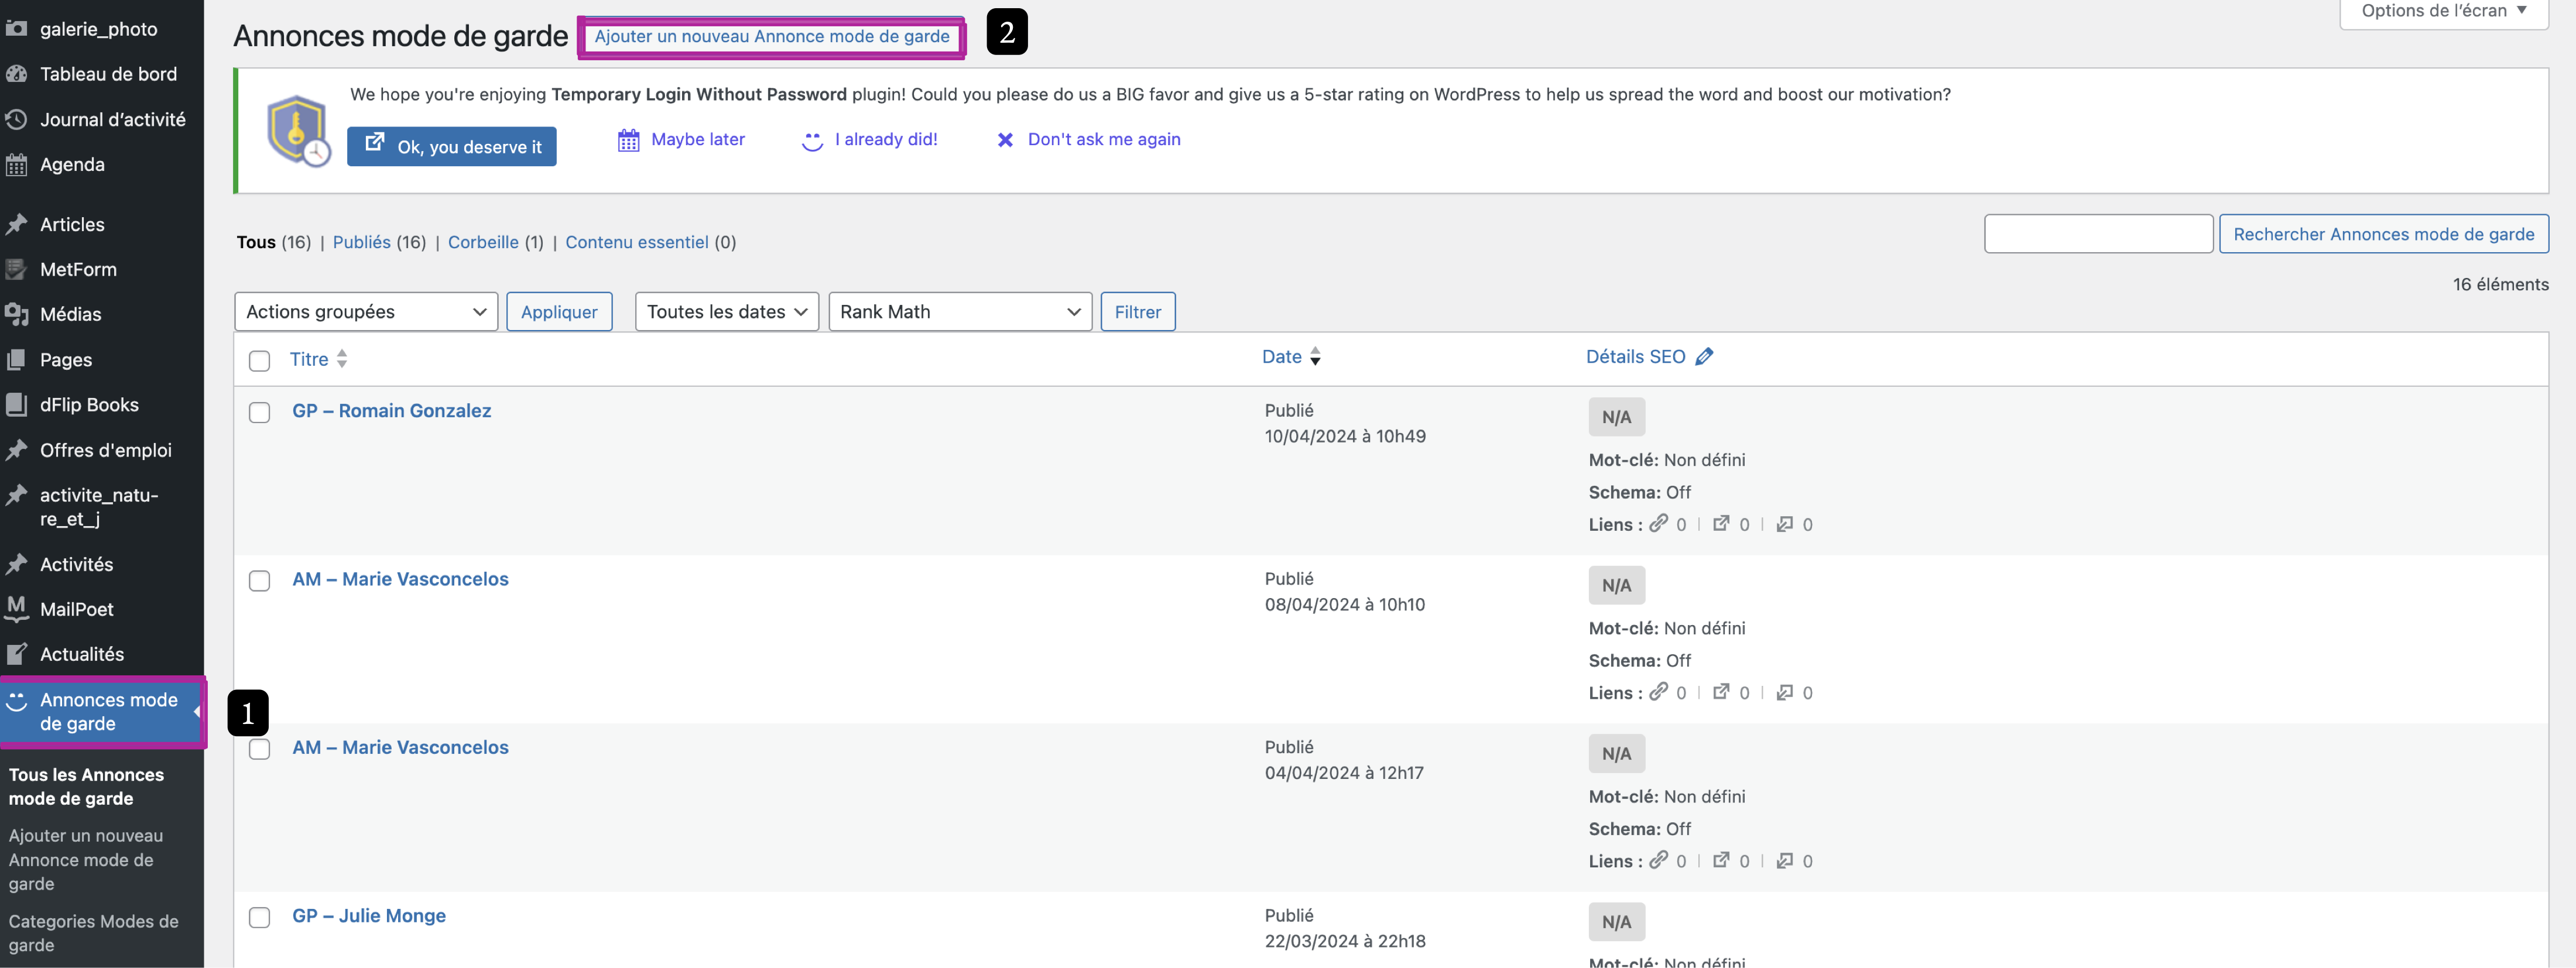
Task: Select the GP – Julie Monge row checkbox
Action: click(259, 917)
